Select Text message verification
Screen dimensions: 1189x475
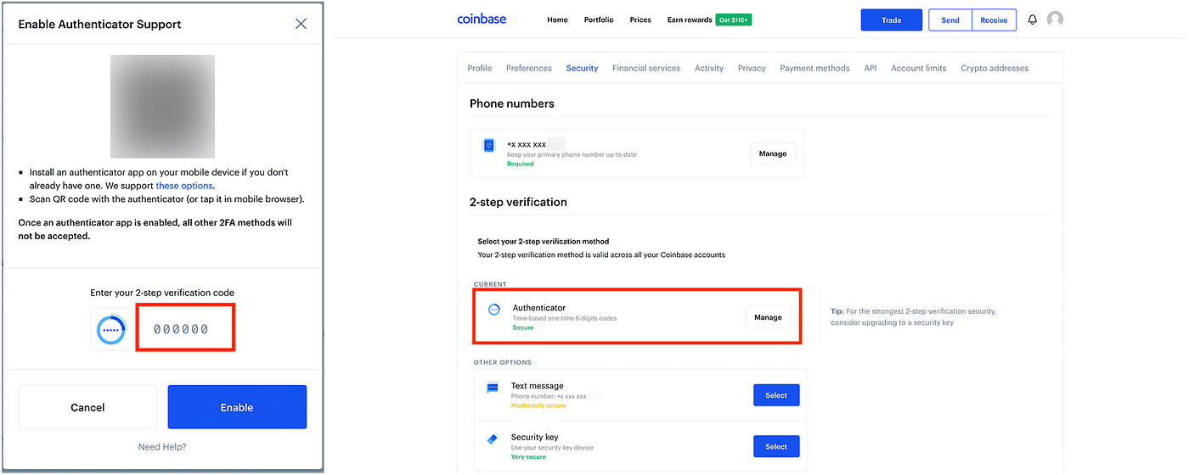pos(776,395)
